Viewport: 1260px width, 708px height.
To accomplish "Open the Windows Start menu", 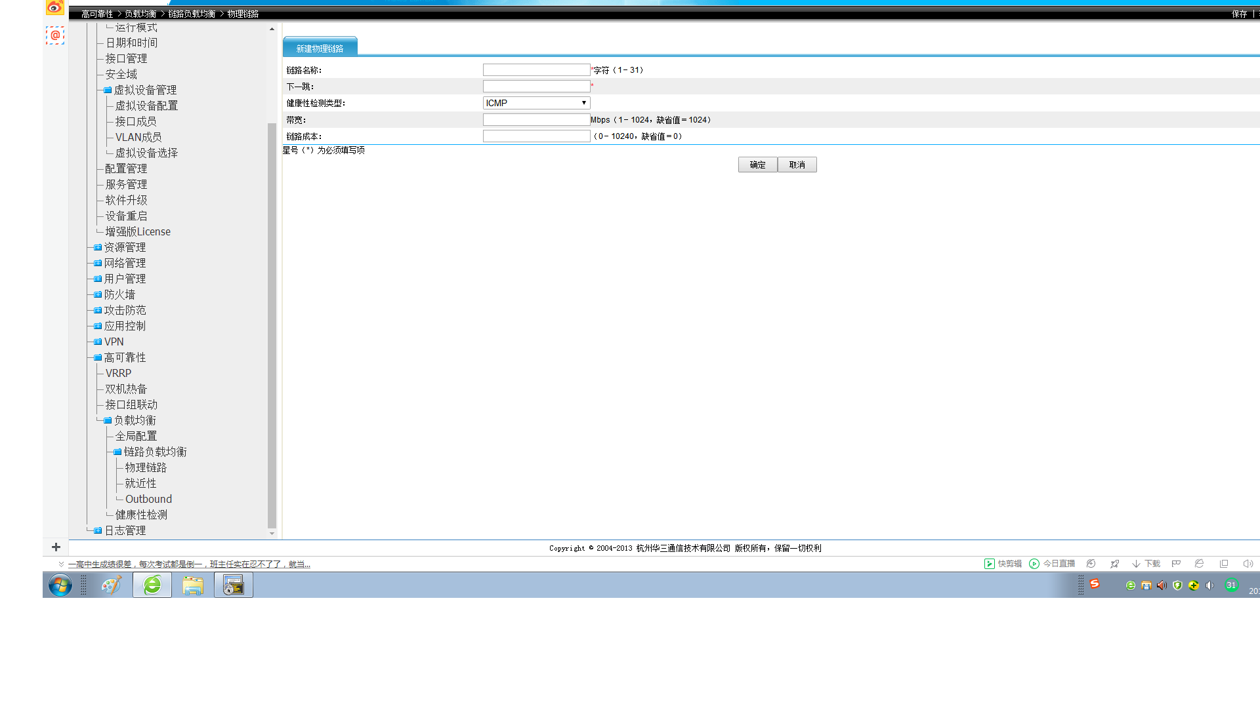I will [60, 585].
